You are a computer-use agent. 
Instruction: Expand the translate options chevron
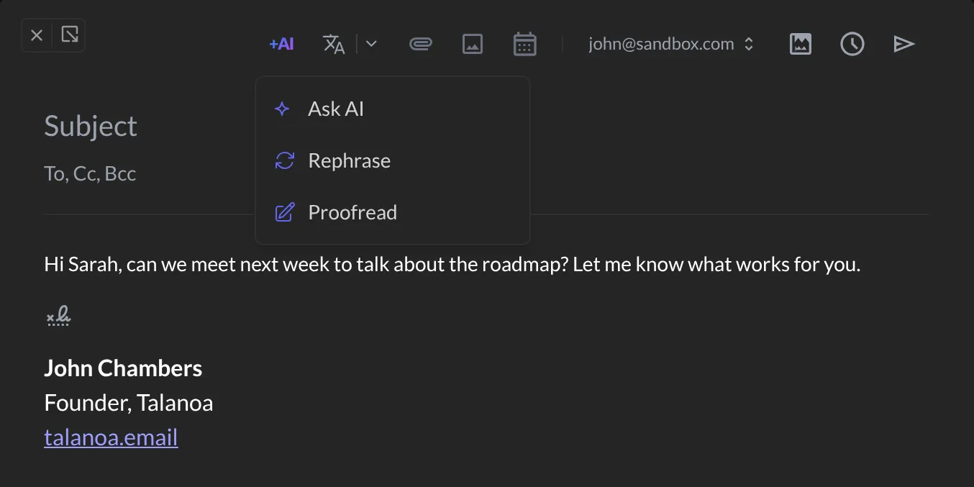(x=371, y=44)
